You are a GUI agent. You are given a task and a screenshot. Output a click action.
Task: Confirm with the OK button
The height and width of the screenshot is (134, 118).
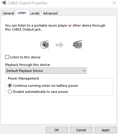(x=57, y=130)
